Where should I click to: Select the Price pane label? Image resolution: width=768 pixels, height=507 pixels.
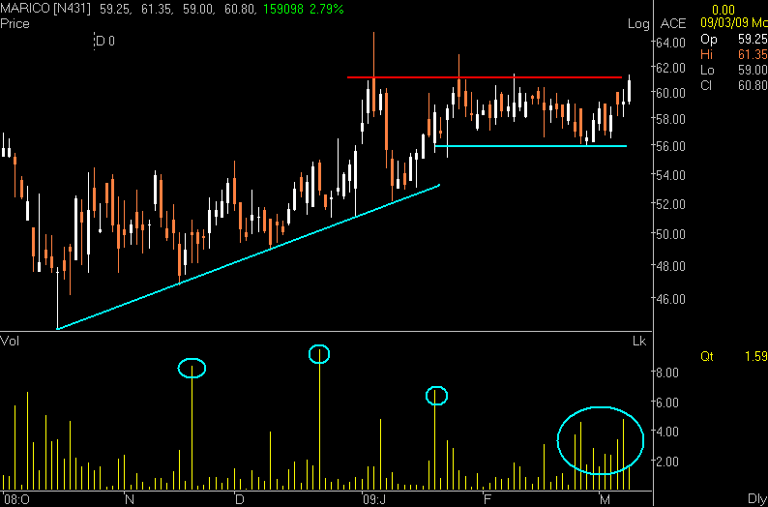click(x=15, y=24)
